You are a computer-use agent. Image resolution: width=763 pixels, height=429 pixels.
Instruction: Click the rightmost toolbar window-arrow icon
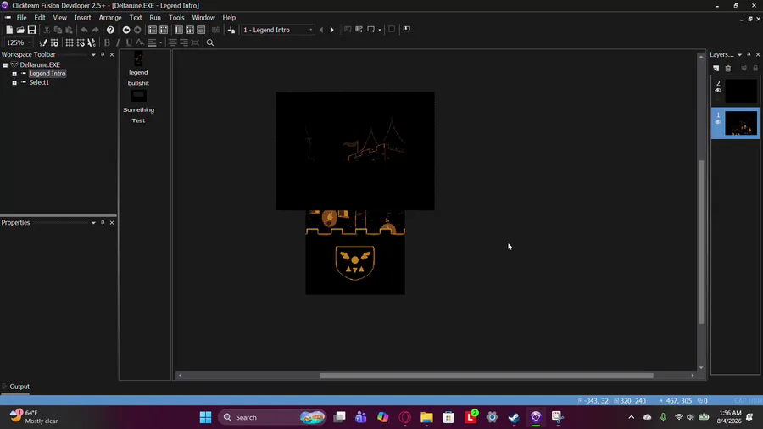(407, 30)
